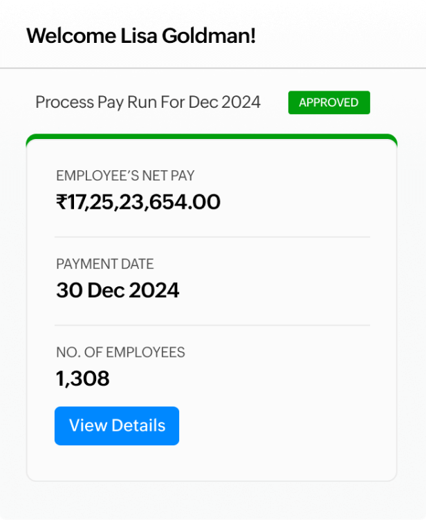Click the Welcome Lisa Goldman heading
Screen dimensions: 426x520
pyautogui.click(x=141, y=36)
